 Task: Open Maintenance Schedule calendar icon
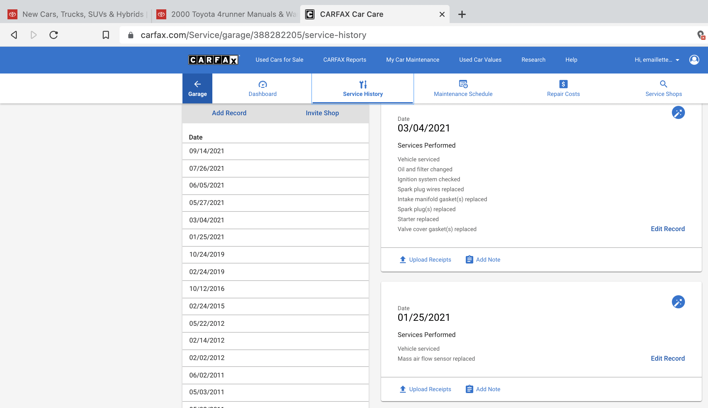463,84
